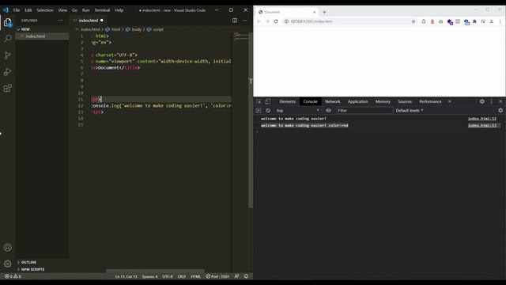
Task: Click the Ln 11, Col 13 cursor position
Action: pyautogui.click(x=126, y=276)
